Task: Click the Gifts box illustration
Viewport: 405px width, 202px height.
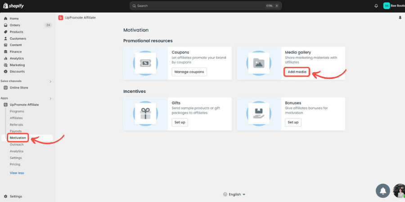Action: coord(145,114)
